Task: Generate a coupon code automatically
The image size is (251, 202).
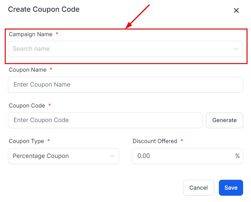Action: coord(224,120)
